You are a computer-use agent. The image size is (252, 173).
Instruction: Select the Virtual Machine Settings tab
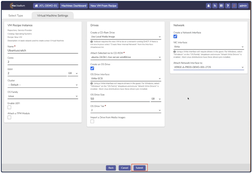pos(52,15)
